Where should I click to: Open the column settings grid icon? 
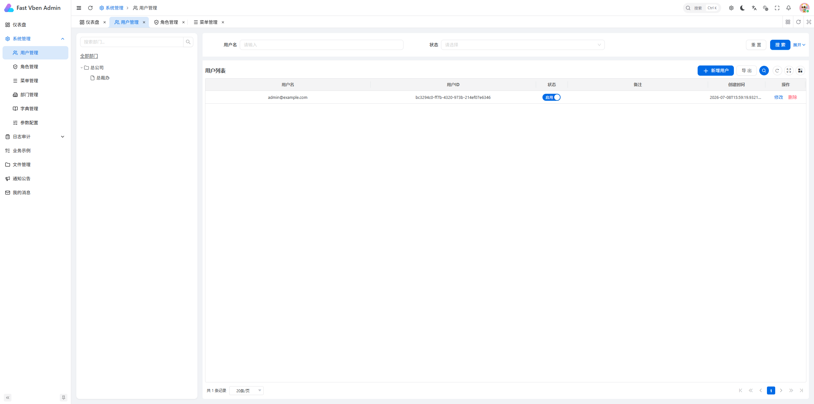click(x=800, y=71)
